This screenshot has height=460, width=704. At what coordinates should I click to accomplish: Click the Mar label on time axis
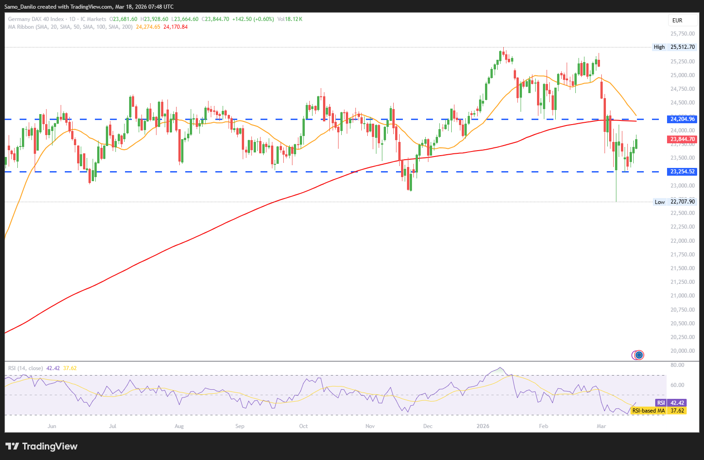(601, 426)
